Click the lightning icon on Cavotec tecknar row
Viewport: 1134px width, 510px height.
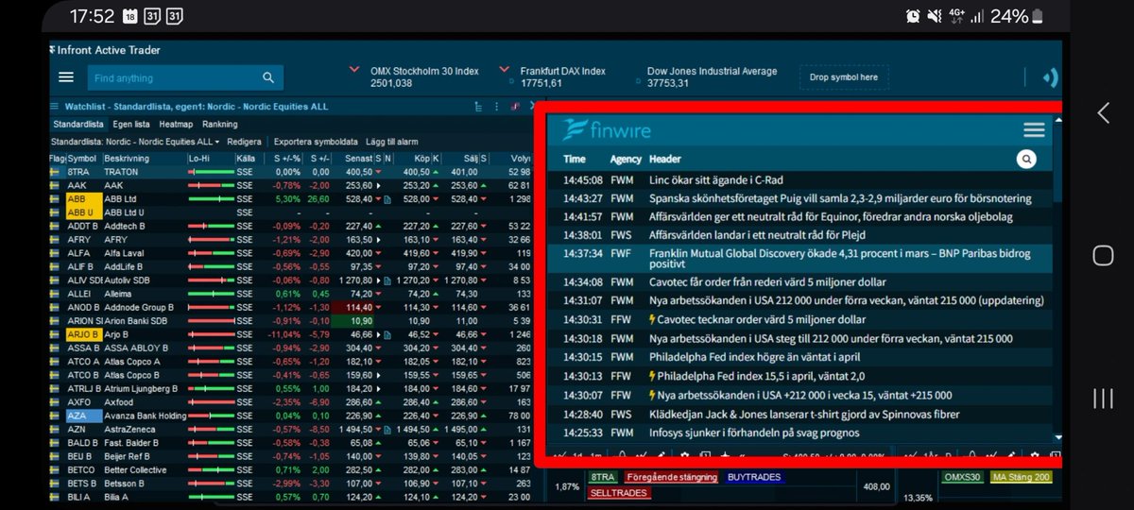point(654,320)
